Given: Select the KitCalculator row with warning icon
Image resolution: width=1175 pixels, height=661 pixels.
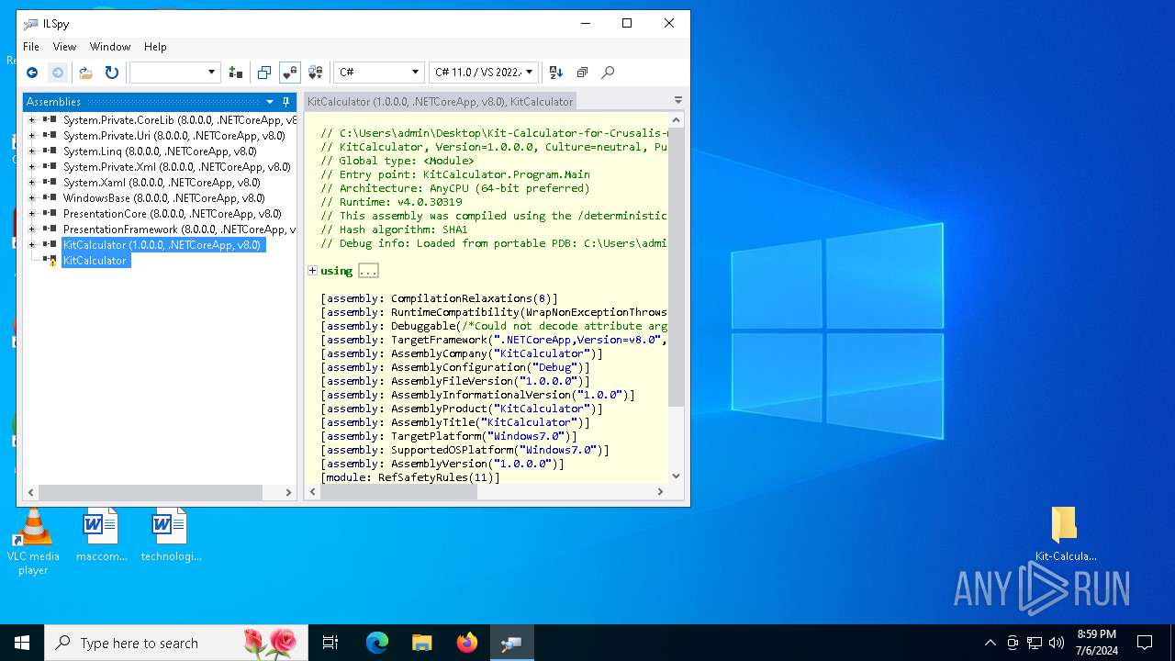Looking at the screenshot, I should (x=95, y=261).
